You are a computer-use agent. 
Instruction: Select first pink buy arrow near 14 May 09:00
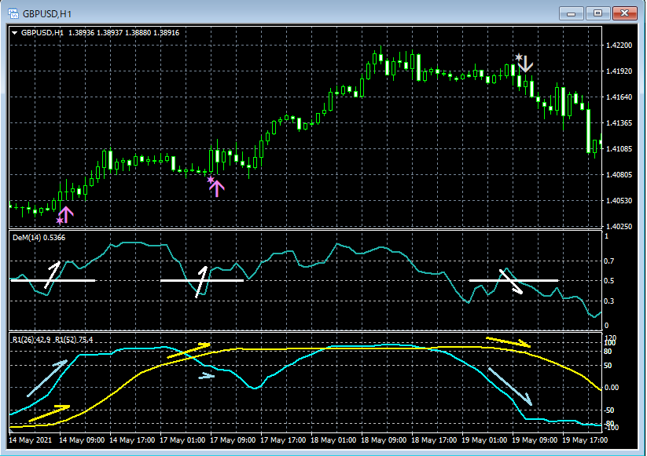(66, 214)
